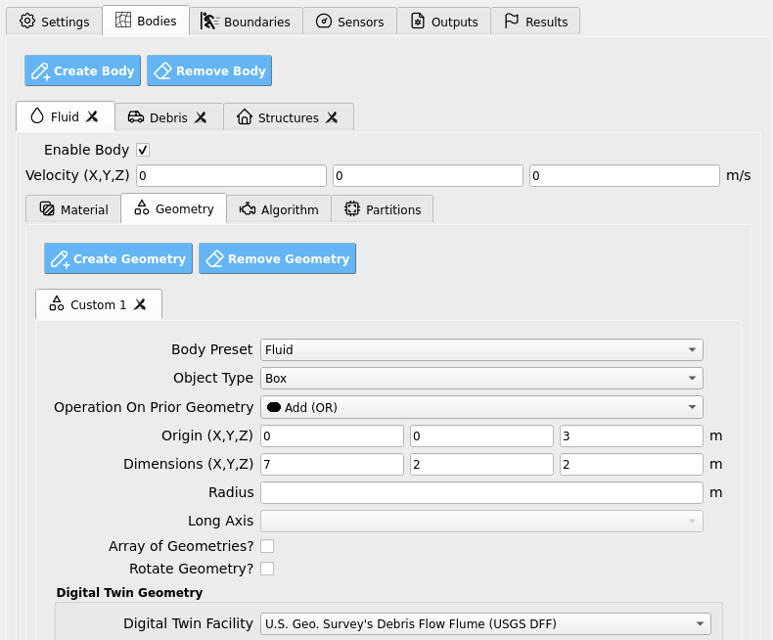Click the Results flag icon
This screenshot has width=773, height=640.
(511, 21)
